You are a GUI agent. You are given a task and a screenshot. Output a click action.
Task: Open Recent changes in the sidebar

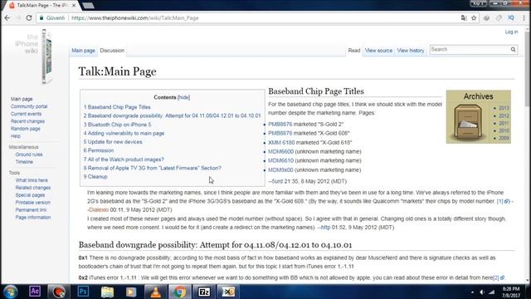pos(27,121)
